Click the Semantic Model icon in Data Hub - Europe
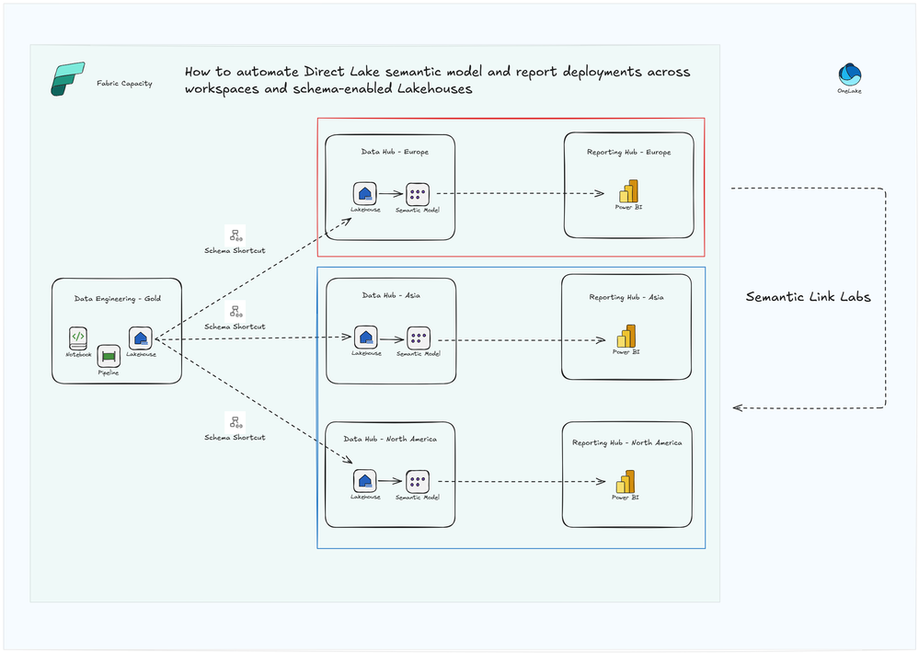The height and width of the screenshot is (653, 919). (418, 194)
